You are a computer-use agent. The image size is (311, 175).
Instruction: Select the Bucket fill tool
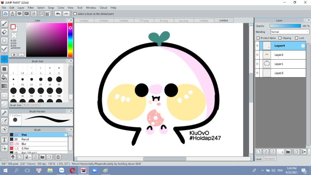click(4, 77)
